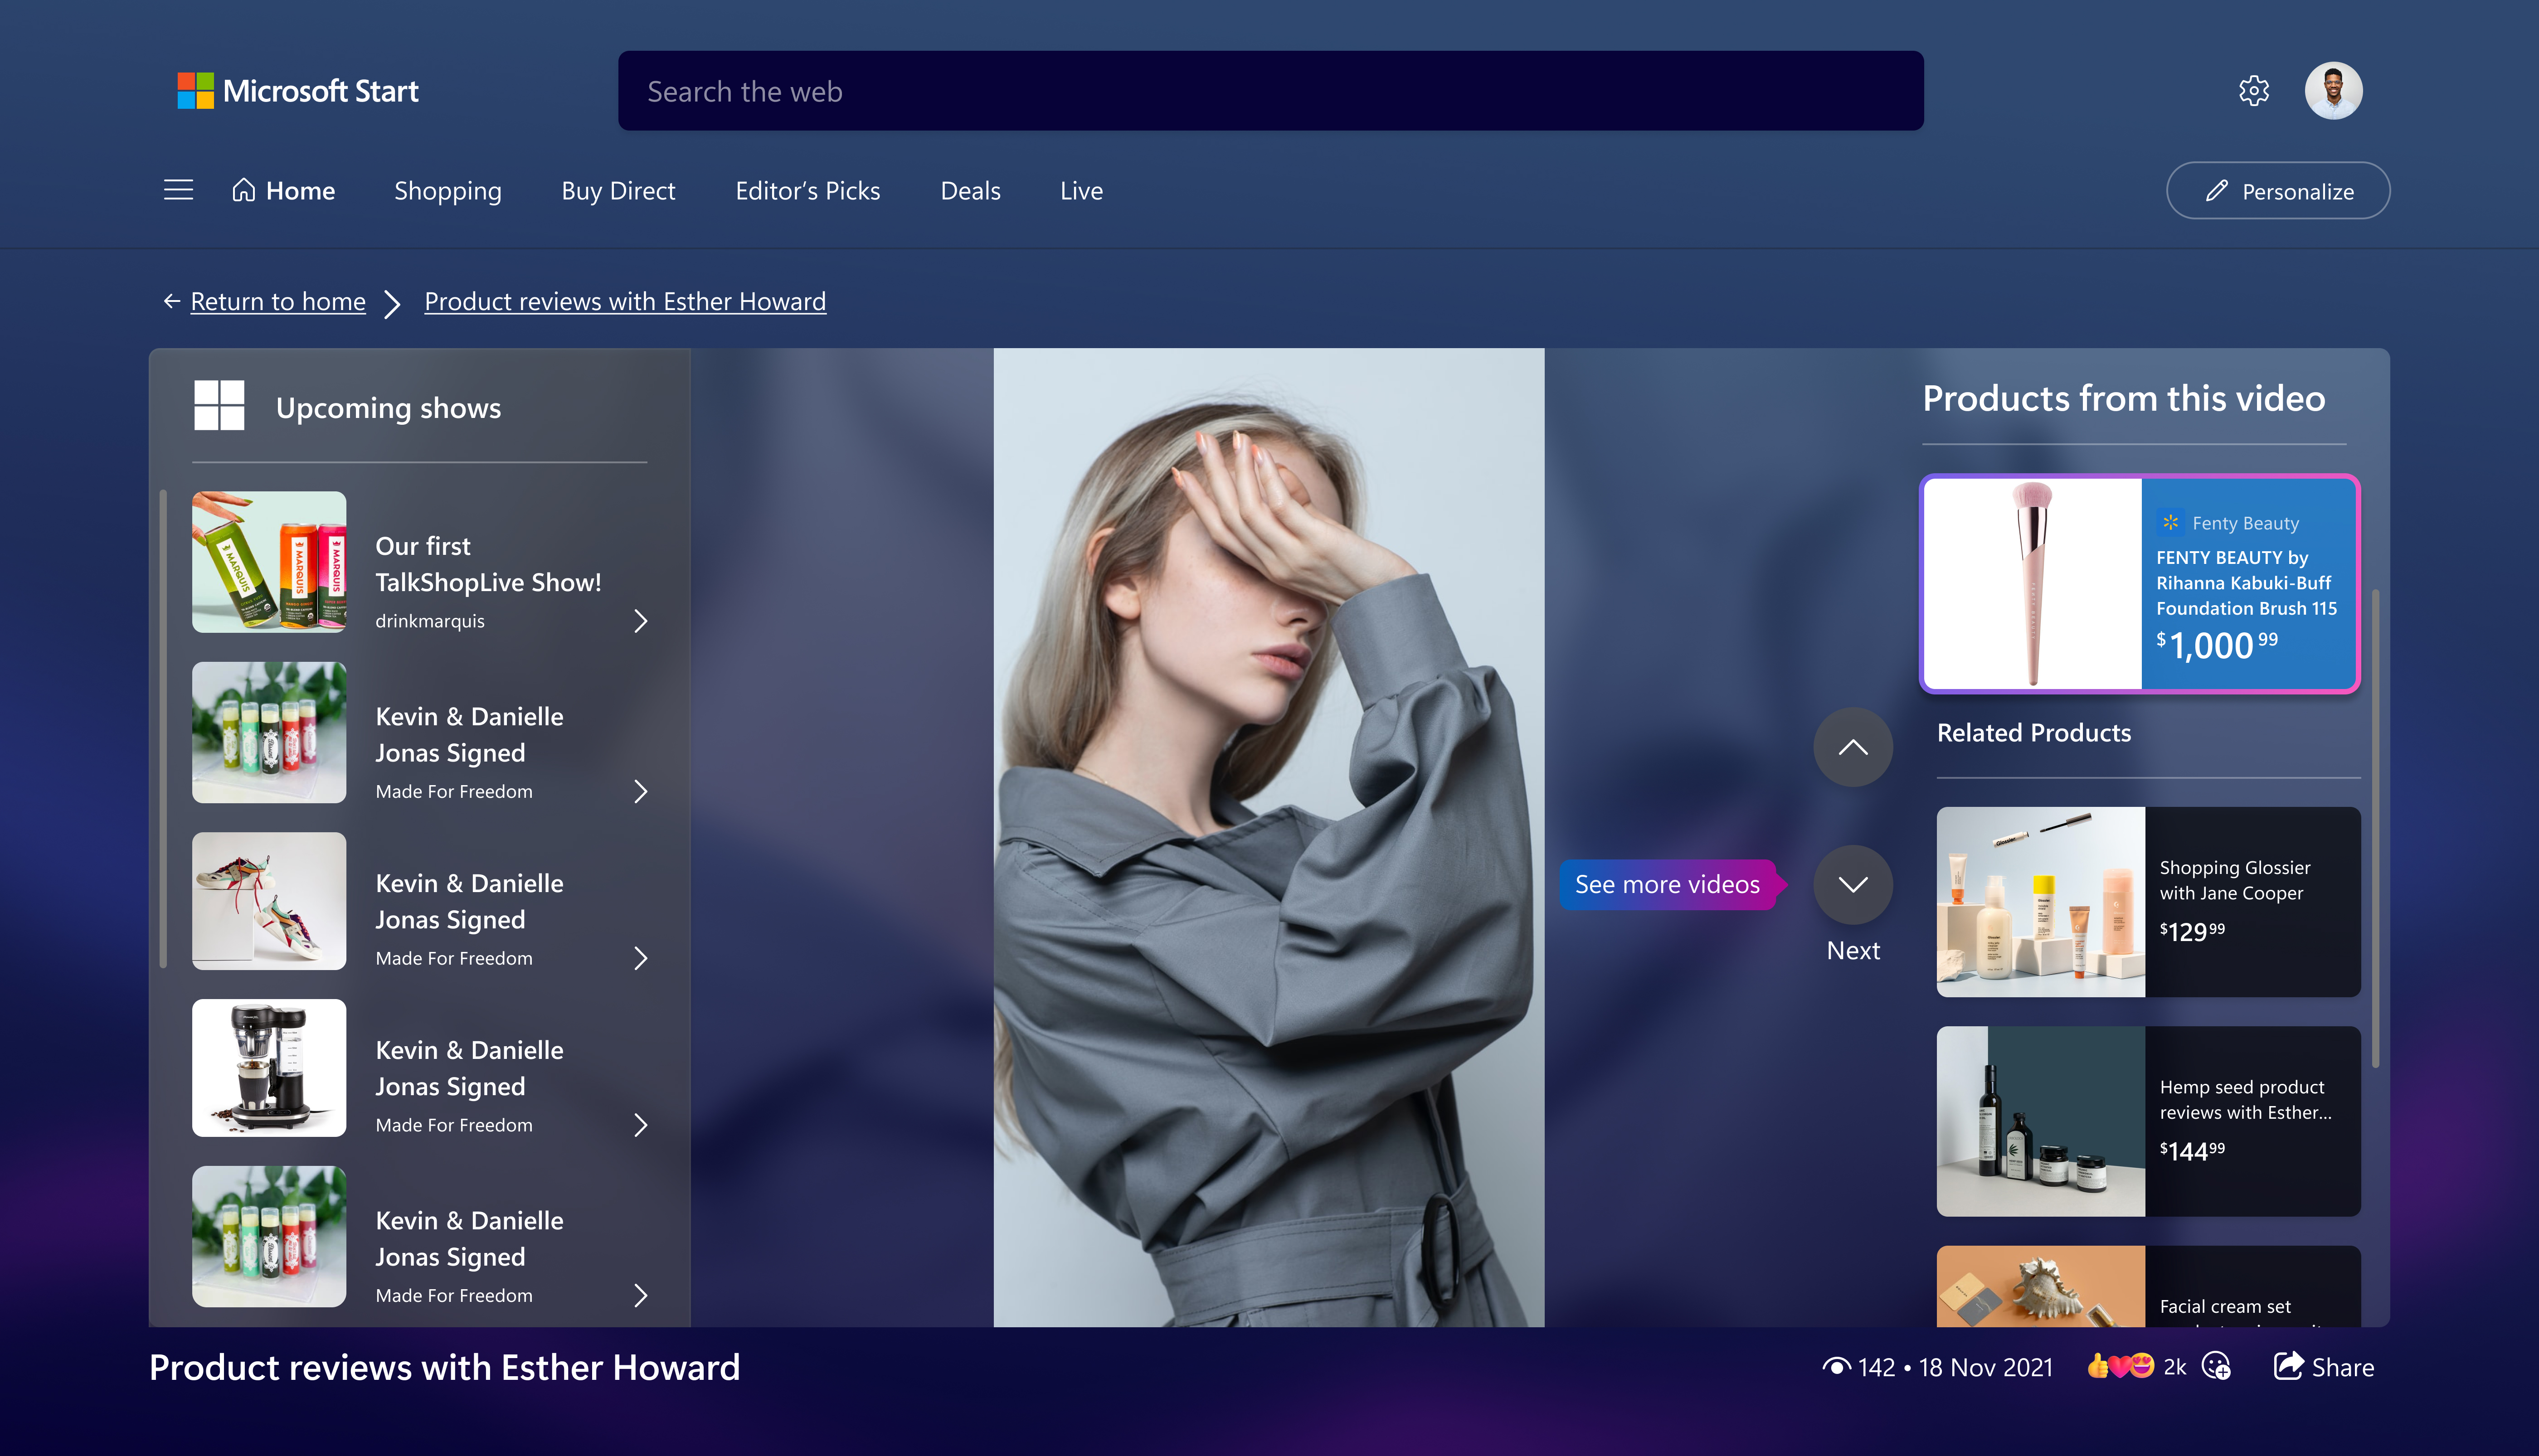The height and width of the screenshot is (1456, 2539).
Task: Open chevron beside sneakers Kevin & Danielle show
Action: pyautogui.click(x=641, y=958)
